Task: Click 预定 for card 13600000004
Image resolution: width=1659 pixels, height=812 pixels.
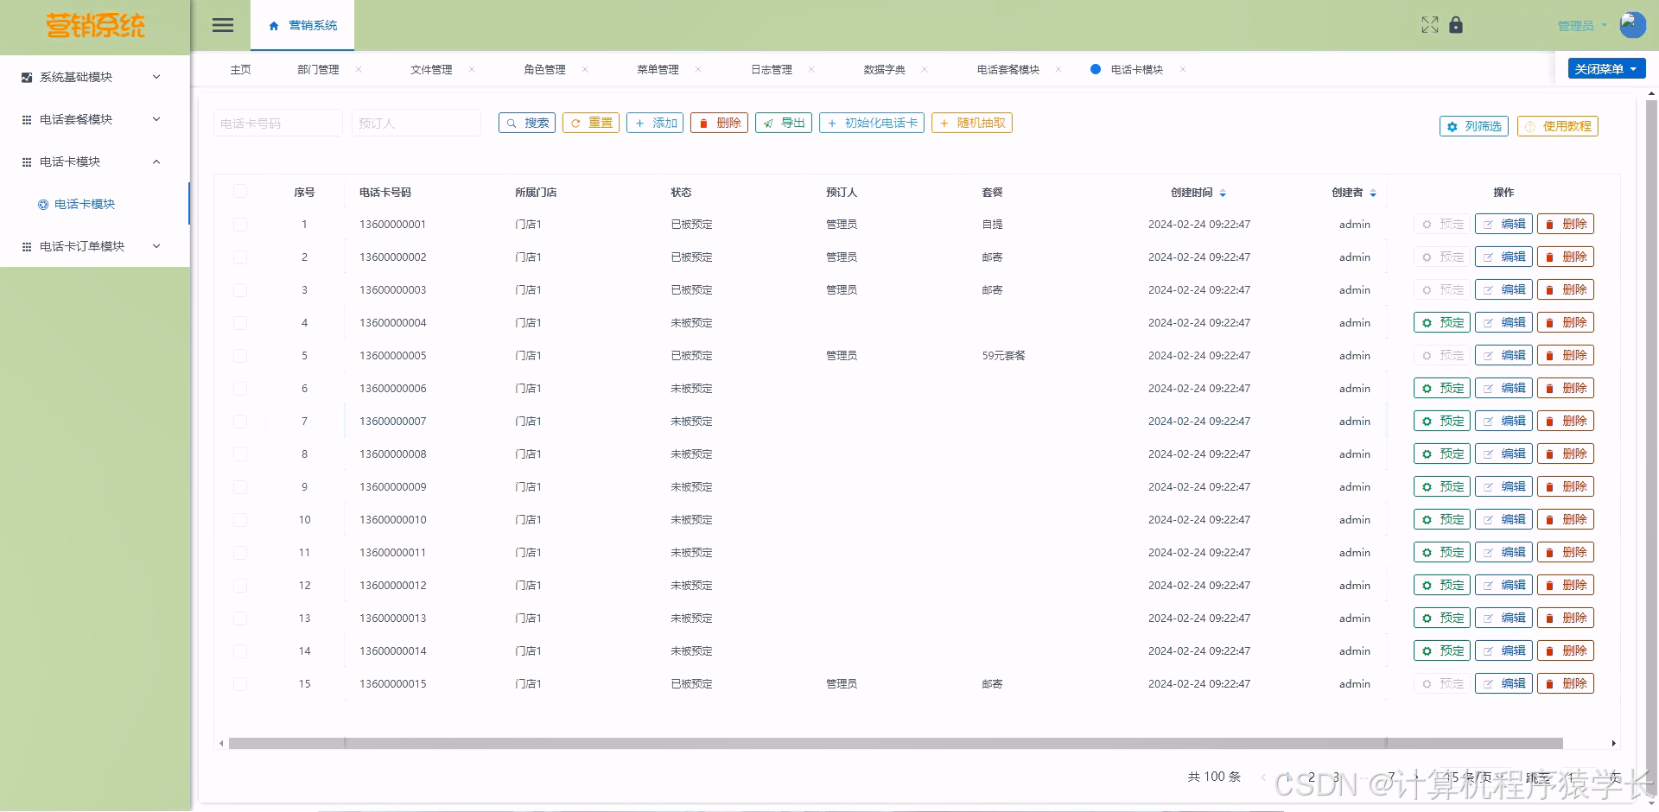Action: [1442, 322]
